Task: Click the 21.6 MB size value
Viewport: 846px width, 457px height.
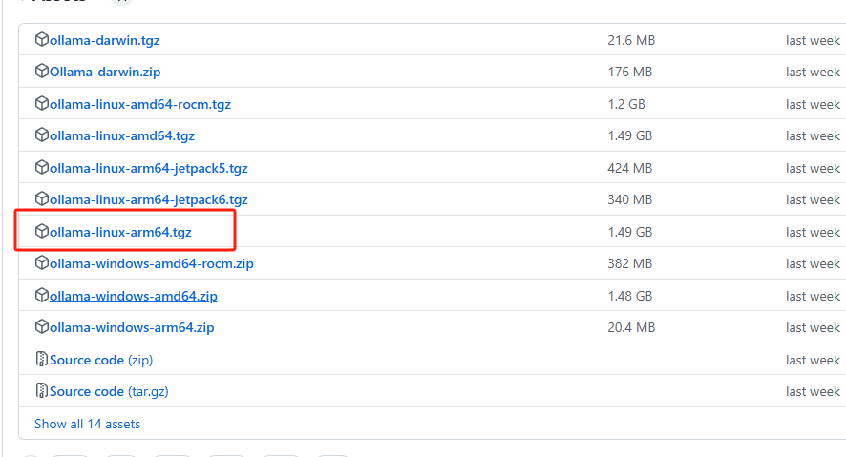Action: (x=631, y=40)
